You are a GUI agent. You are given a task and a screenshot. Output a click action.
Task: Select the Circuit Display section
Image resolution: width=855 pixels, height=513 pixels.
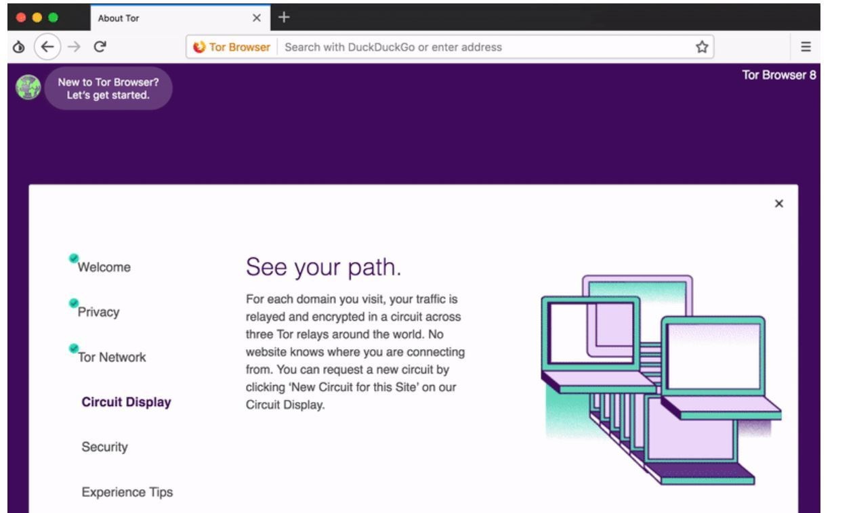tap(126, 402)
